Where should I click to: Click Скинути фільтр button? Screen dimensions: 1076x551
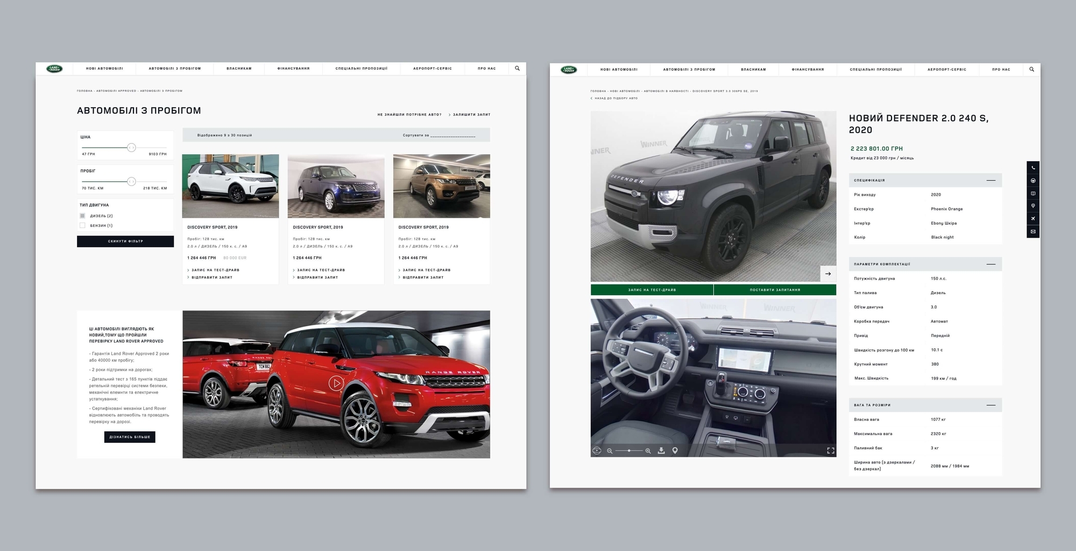point(125,241)
